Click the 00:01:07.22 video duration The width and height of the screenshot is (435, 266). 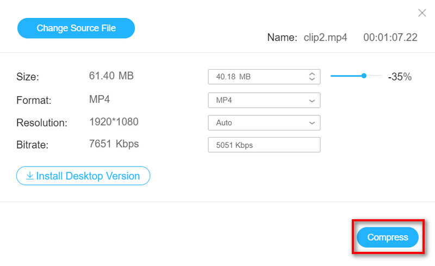point(390,38)
